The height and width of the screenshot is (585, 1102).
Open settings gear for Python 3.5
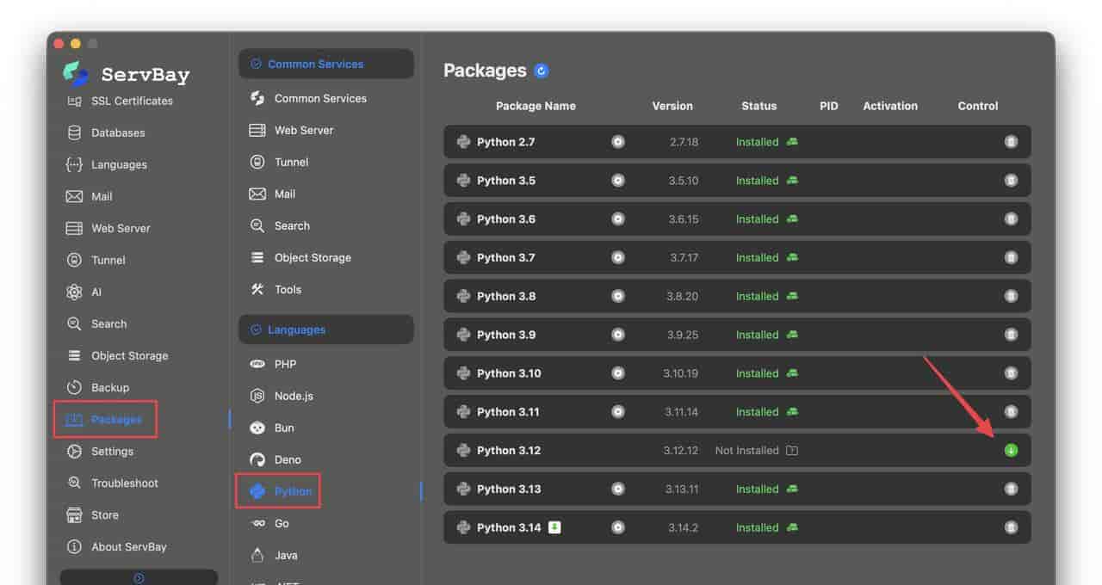coord(618,181)
